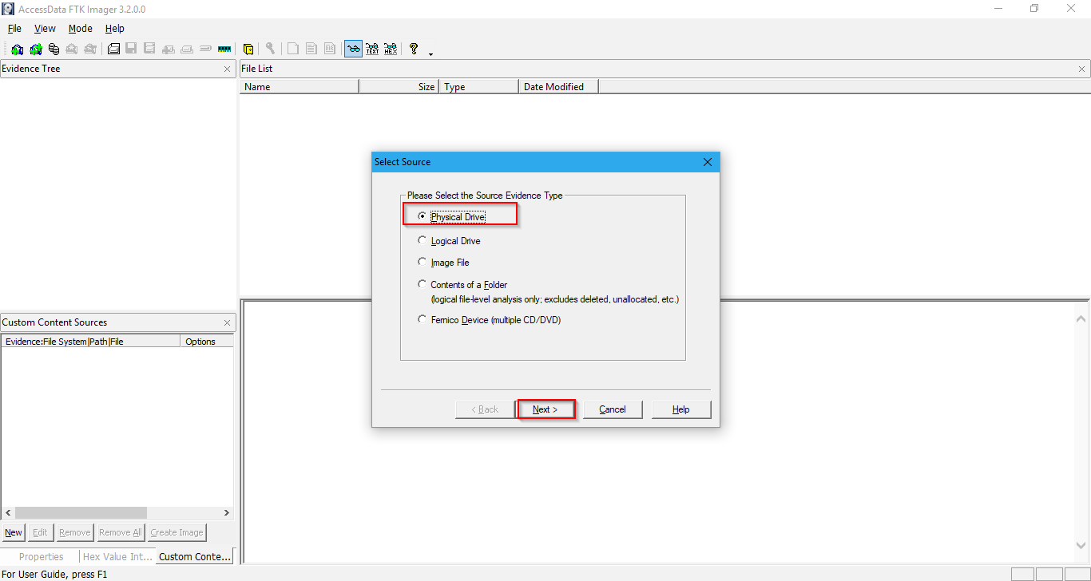Click the Create Disk Image toolbar icon

pyautogui.click(x=113, y=49)
